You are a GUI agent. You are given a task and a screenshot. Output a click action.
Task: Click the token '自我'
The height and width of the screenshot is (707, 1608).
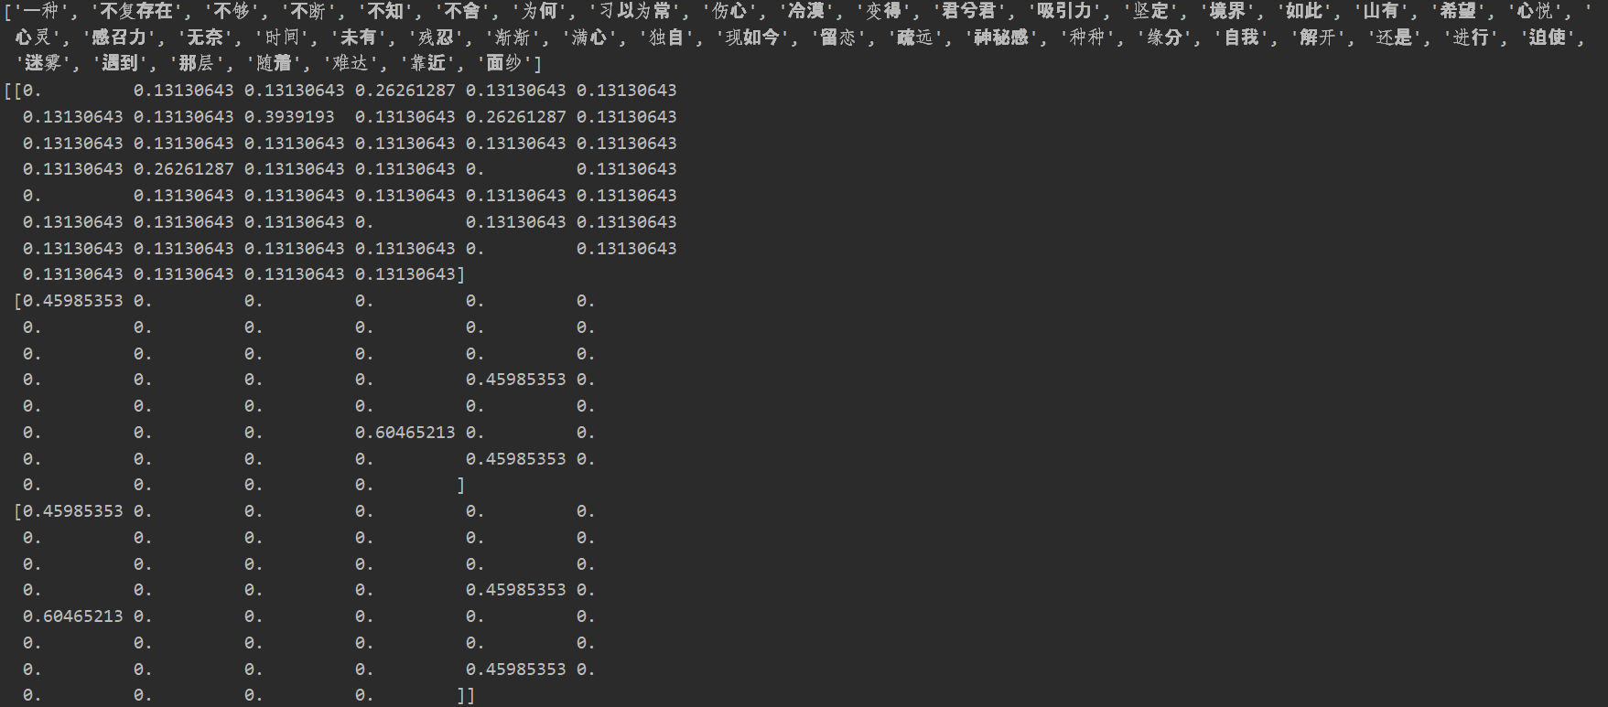tap(1241, 37)
